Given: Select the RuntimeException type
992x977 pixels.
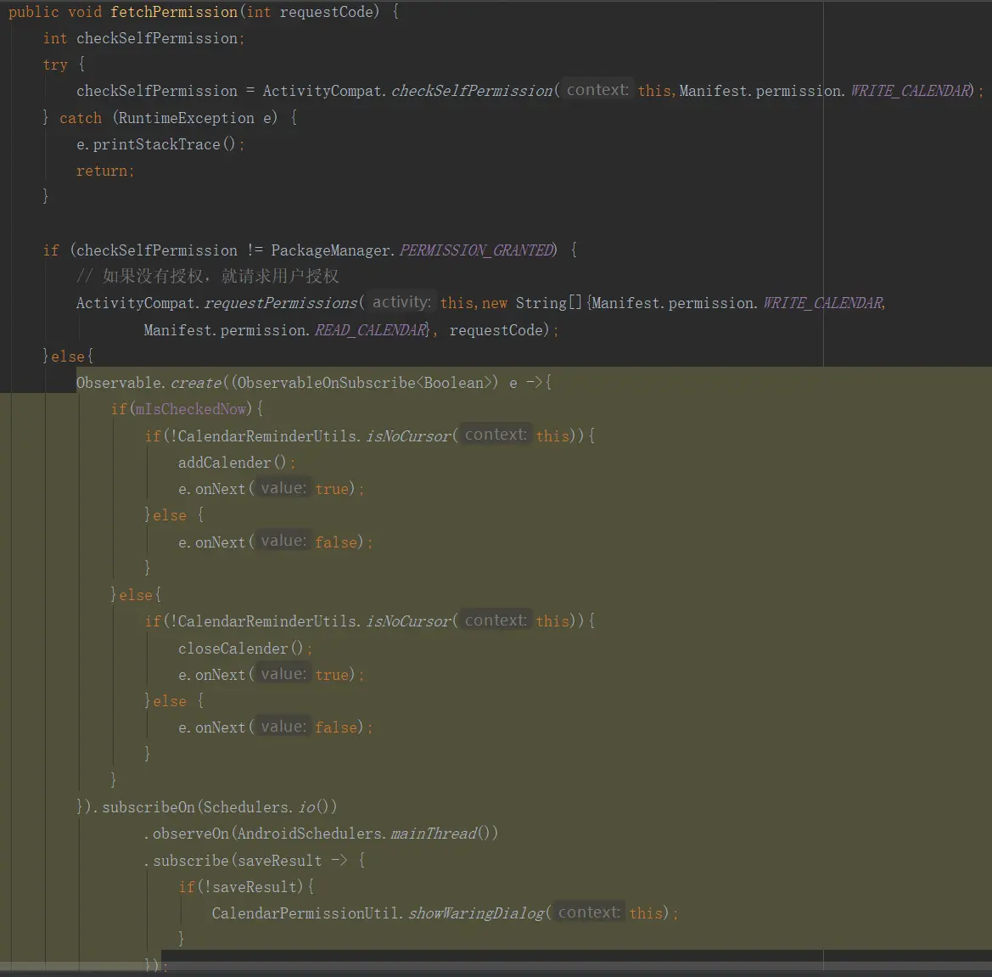Looking at the screenshot, I should coord(186,118).
